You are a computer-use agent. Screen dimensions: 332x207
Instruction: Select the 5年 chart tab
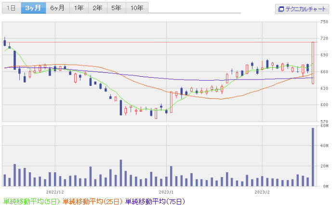(116, 8)
